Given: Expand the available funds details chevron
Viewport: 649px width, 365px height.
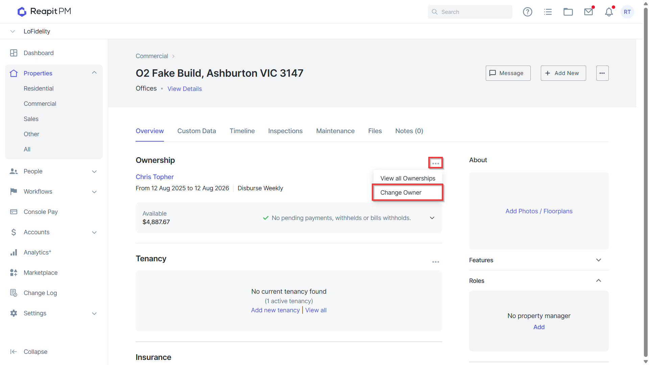Looking at the screenshot, I should pyautogui.click(x=432, y=218).
